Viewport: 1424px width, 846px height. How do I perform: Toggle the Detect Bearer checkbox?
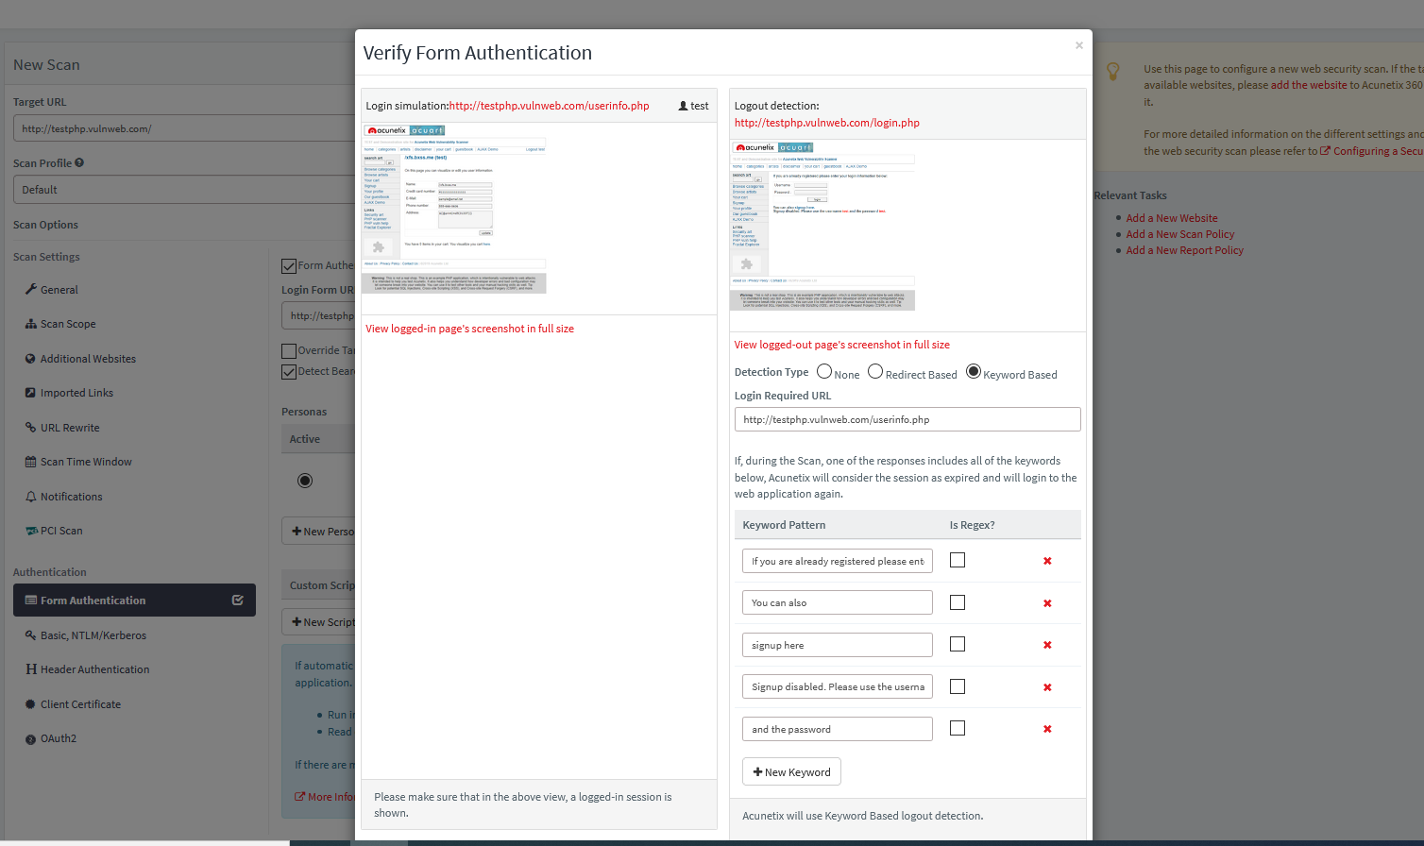[289, 372]
